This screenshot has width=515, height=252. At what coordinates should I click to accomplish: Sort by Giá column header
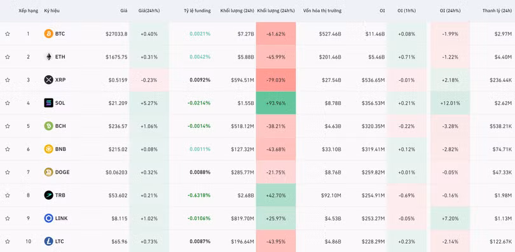tap(124, 11)
